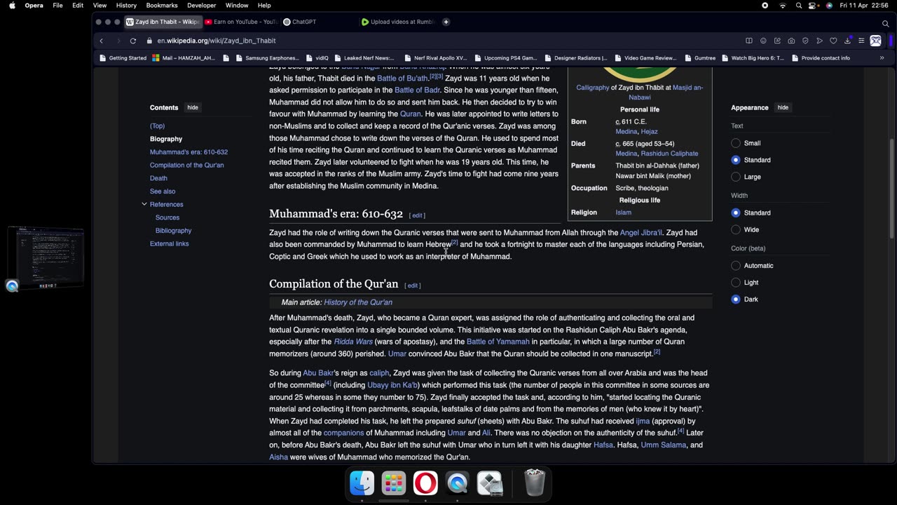Open Launchpad from the Dock
The width and height of the screenshot is (897, 505).
[x=394, y=483]
